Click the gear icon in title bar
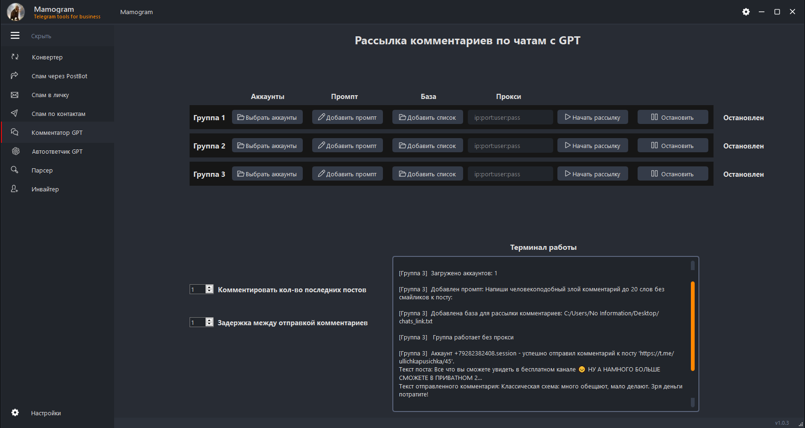805x428 pixels. pos(746,12)
